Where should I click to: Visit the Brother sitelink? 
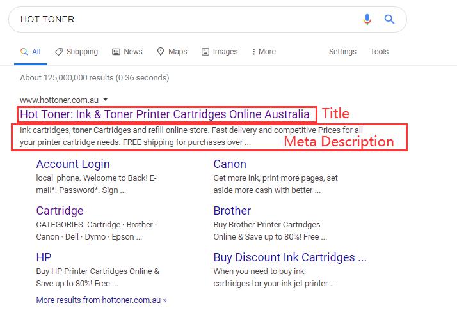pos(232,211)
